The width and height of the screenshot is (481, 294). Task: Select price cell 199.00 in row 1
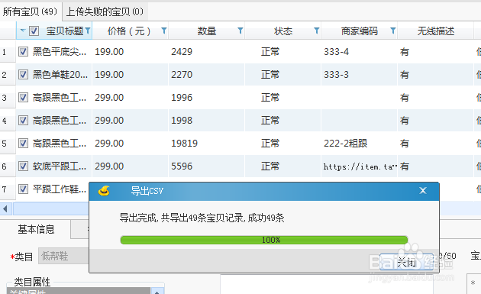[x=130, y=52]
